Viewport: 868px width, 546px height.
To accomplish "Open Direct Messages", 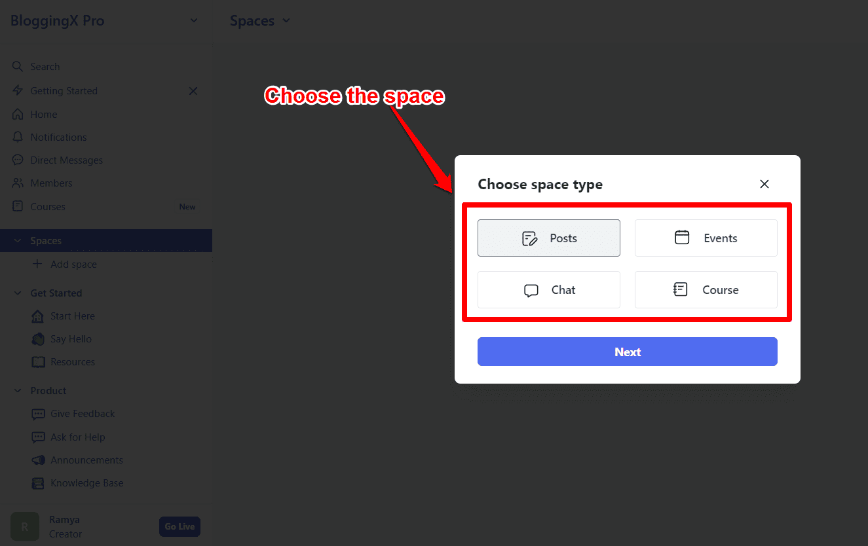I will point(66,160).
